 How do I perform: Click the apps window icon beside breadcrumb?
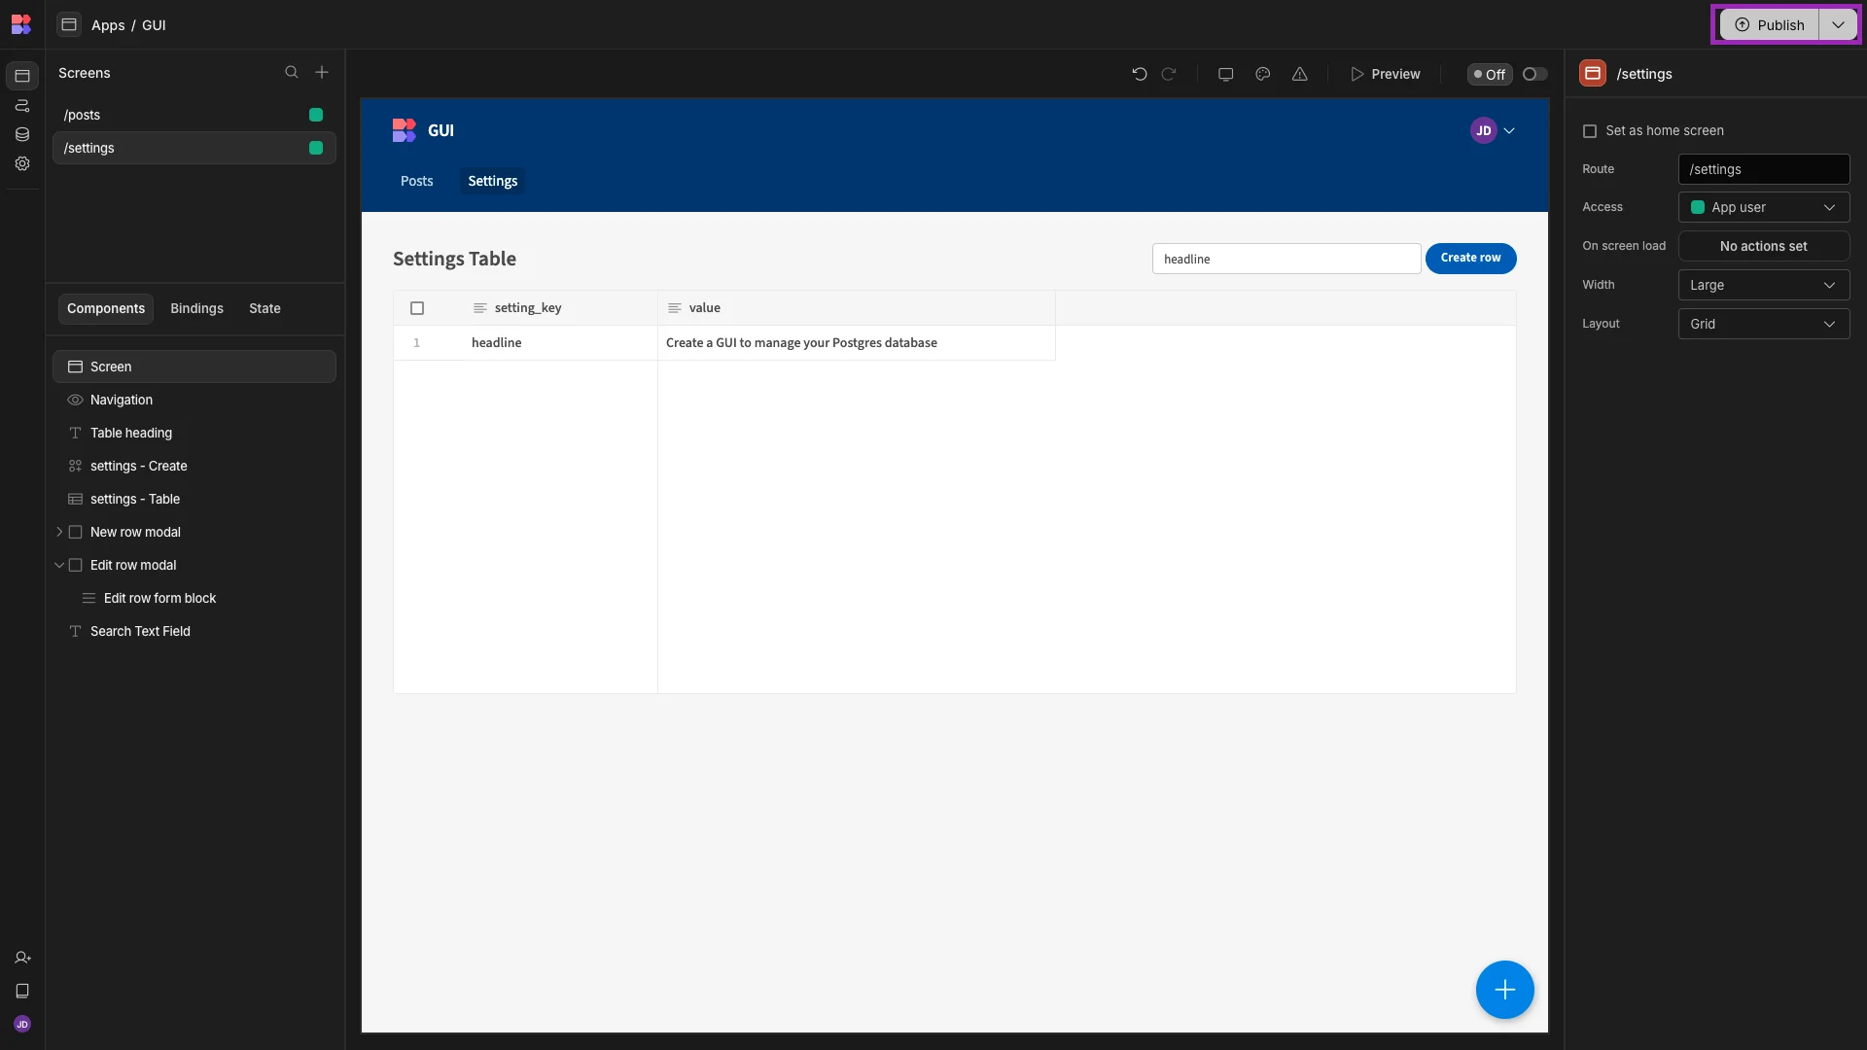69,24
